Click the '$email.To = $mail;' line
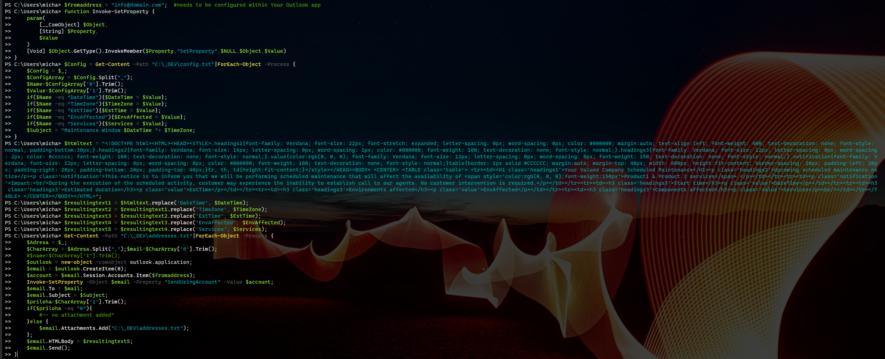The image size is (885, 359). click(x=55, y=289)
